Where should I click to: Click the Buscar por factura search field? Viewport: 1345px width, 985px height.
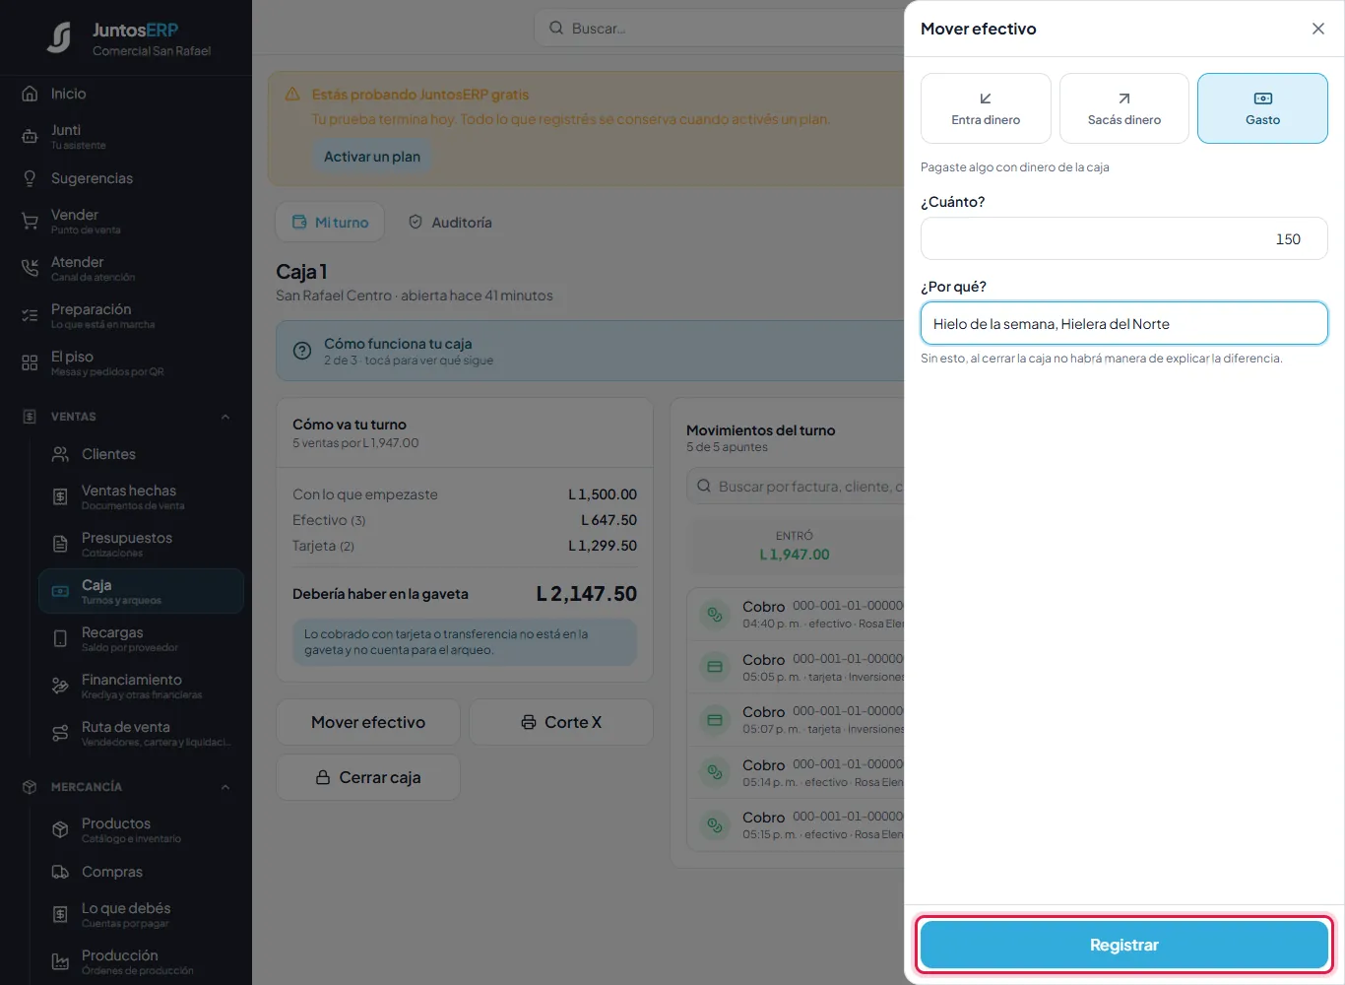796,487
